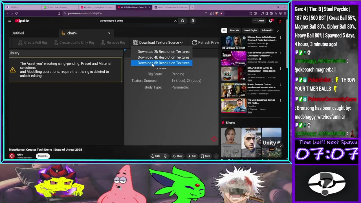The height and width of the screenshot is (203, 361).
Task: Go to YouTube home via logo
Action: pyautogui.click(x=22, y=21)
